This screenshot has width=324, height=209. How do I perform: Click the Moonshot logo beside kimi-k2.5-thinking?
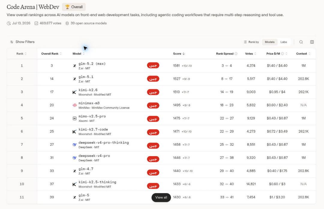(75, 184)
